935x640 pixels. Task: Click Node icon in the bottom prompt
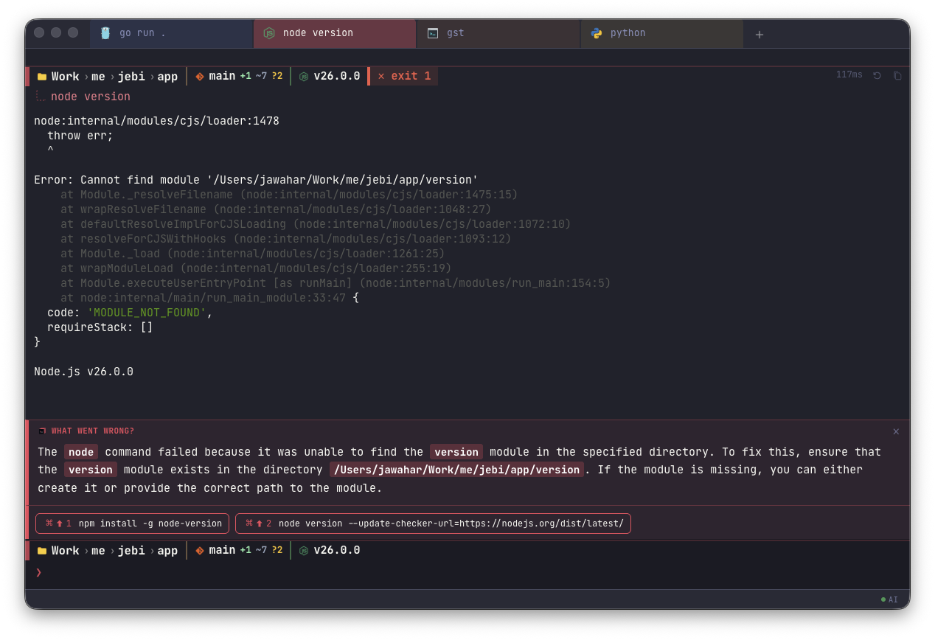click(x=304, y=551)
